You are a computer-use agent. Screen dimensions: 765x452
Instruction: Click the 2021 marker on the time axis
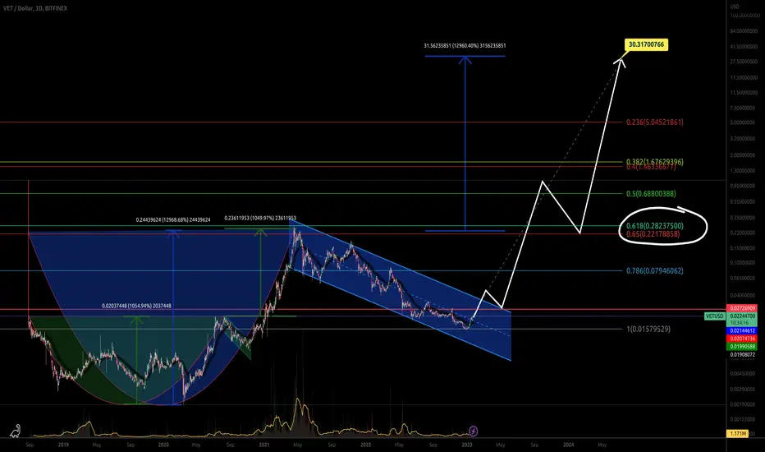tap(264, 445)
